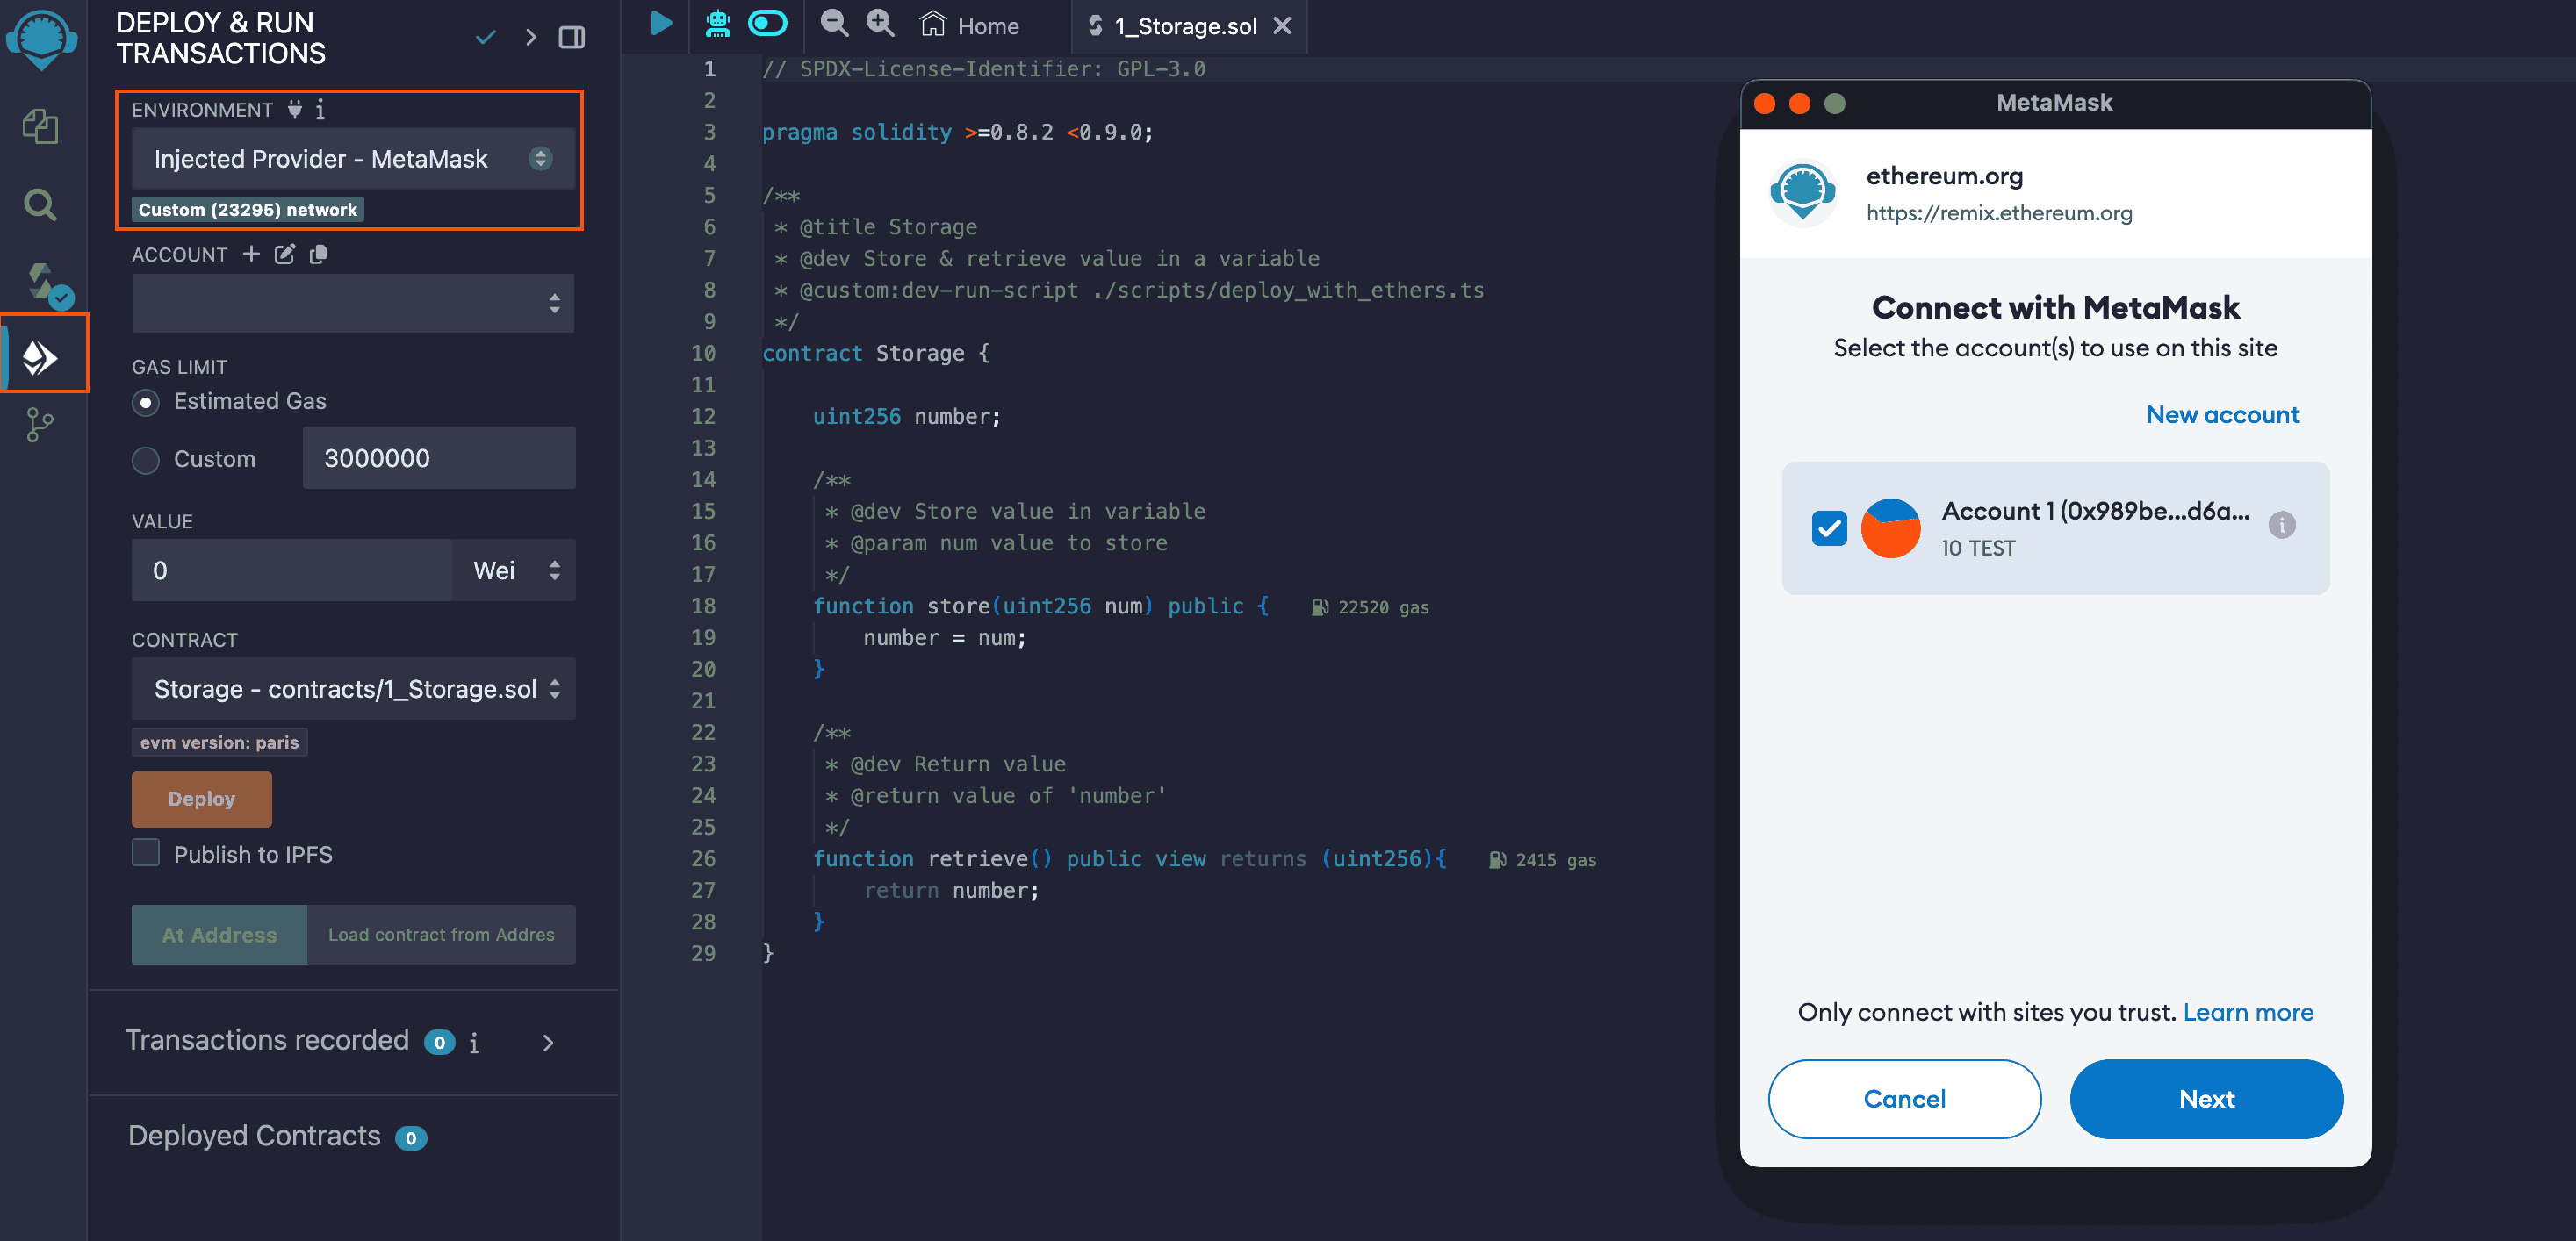Image resolution: width=2576 pixels, height=1241 pixels.
Task: Click the Deploy button
Action: (x=201, y=799)
